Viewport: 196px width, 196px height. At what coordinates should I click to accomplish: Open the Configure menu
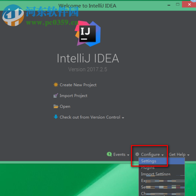[x=152, y=154]
